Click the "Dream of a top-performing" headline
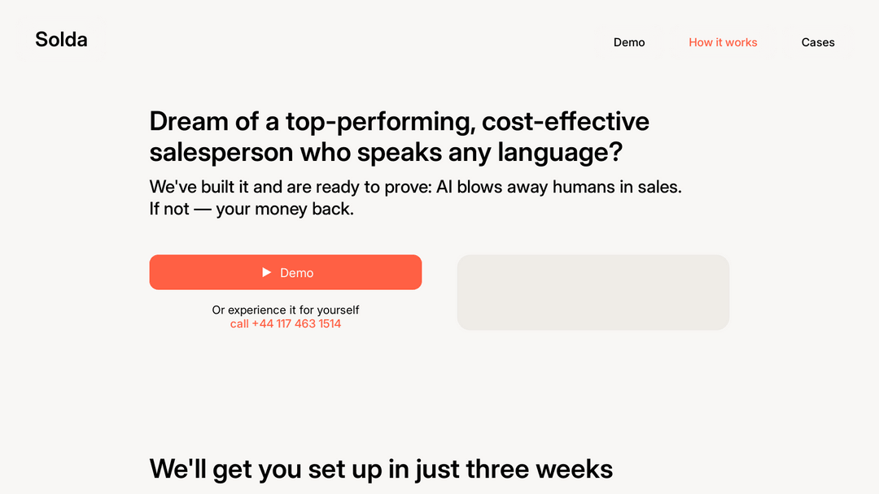 point(399,136)
